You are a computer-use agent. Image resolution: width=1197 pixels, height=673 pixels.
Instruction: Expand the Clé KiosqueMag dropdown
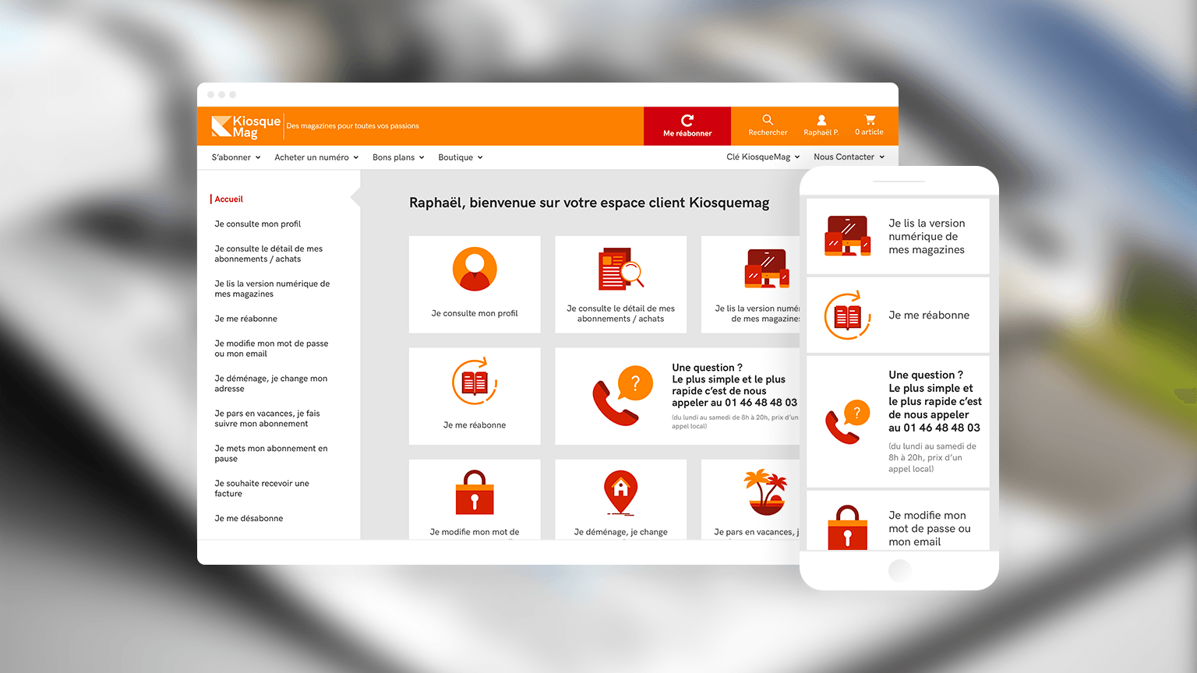pyautogui.click(x=763, y=157)
